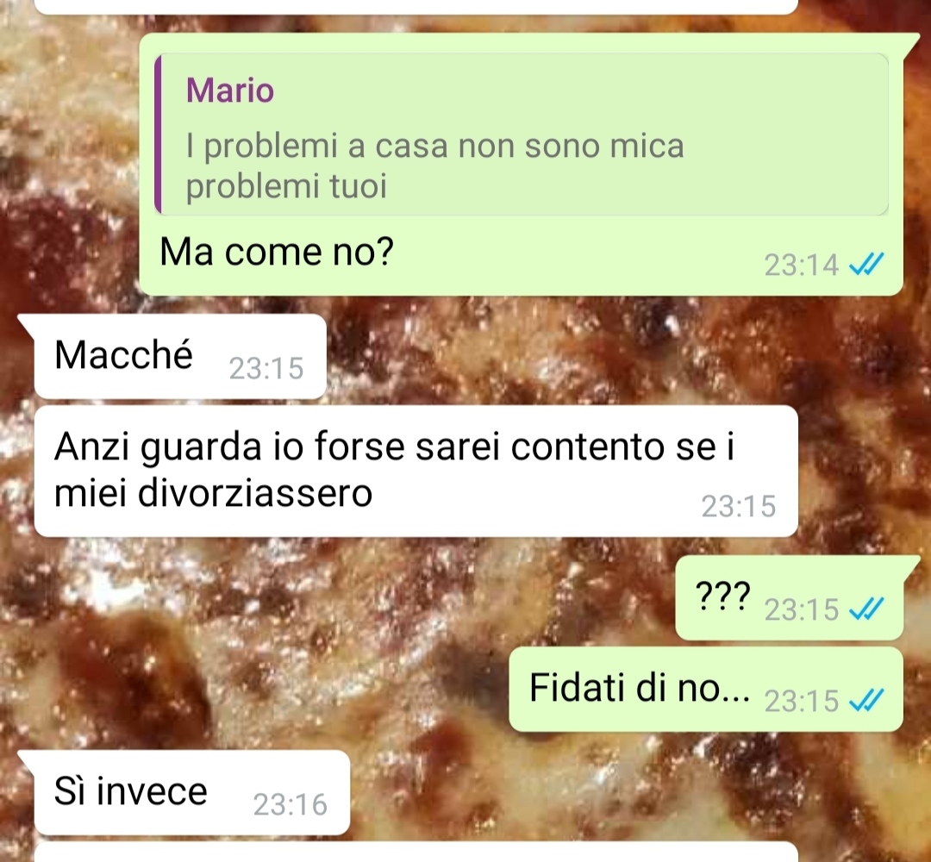Tap the partial message bubble at bottom

(416, 852)
